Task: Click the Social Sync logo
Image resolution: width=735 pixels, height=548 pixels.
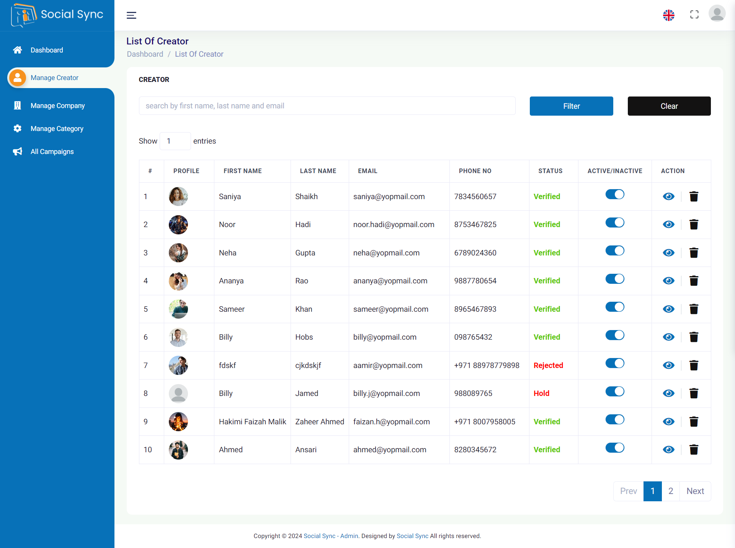Action: (57, 15)
